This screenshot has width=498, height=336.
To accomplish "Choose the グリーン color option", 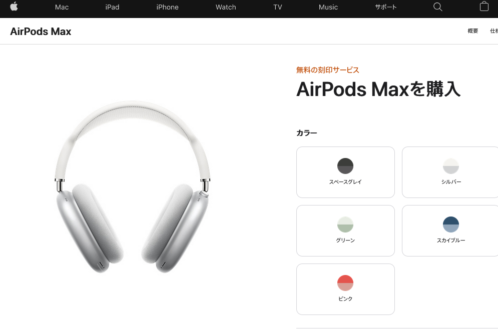I will coord(345,230).
